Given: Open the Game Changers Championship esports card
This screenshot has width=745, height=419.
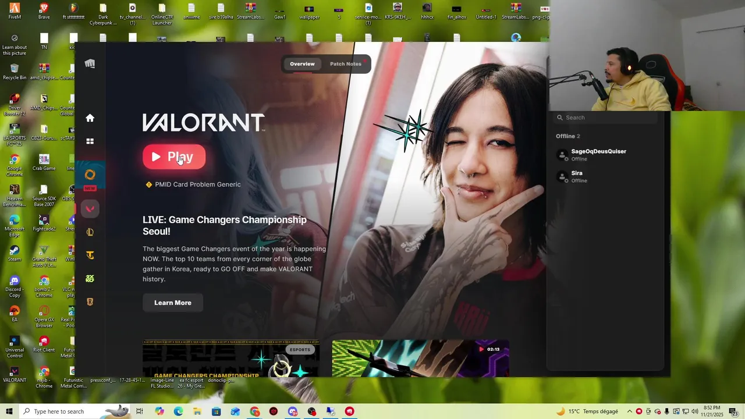Looking at the screenshot, I should click(231, 358).
